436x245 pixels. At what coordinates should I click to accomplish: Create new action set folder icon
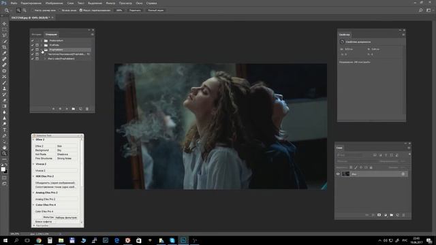74,109
